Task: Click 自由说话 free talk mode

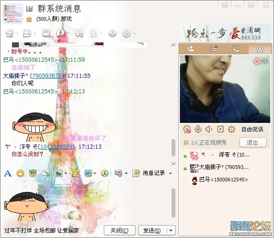Action: coord(252,129)
